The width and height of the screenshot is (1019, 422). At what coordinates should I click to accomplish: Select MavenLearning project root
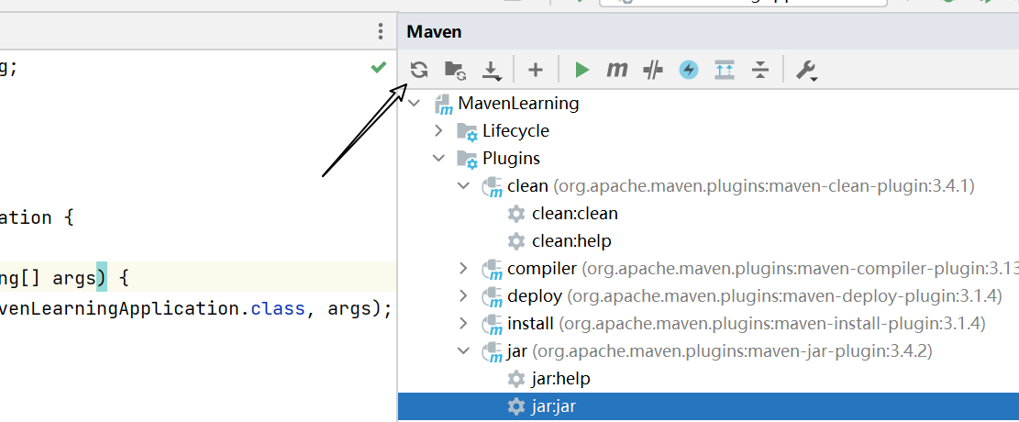click(x=518, y=103)
